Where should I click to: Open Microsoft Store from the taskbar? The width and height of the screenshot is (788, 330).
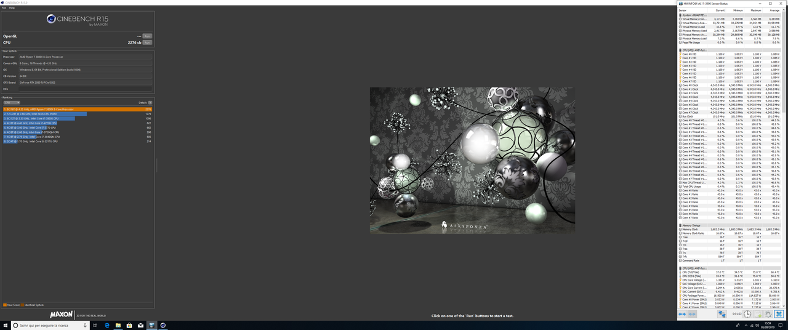[x=129, y=325]
